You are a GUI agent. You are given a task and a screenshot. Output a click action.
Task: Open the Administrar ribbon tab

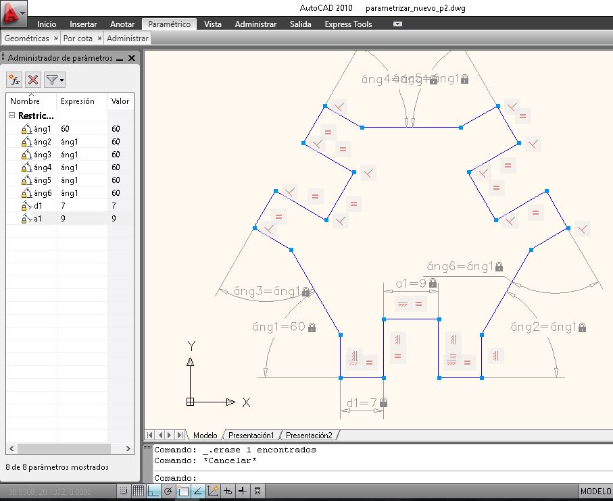point(255,24)
